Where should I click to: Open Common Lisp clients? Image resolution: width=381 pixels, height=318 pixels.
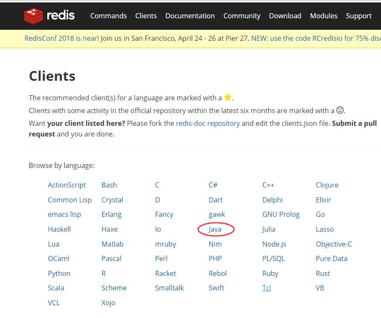[x=70, y=200]
